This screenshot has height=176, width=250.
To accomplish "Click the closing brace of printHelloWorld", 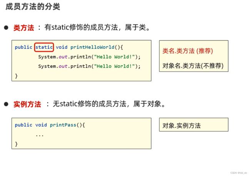I will (x=16, y=76).
